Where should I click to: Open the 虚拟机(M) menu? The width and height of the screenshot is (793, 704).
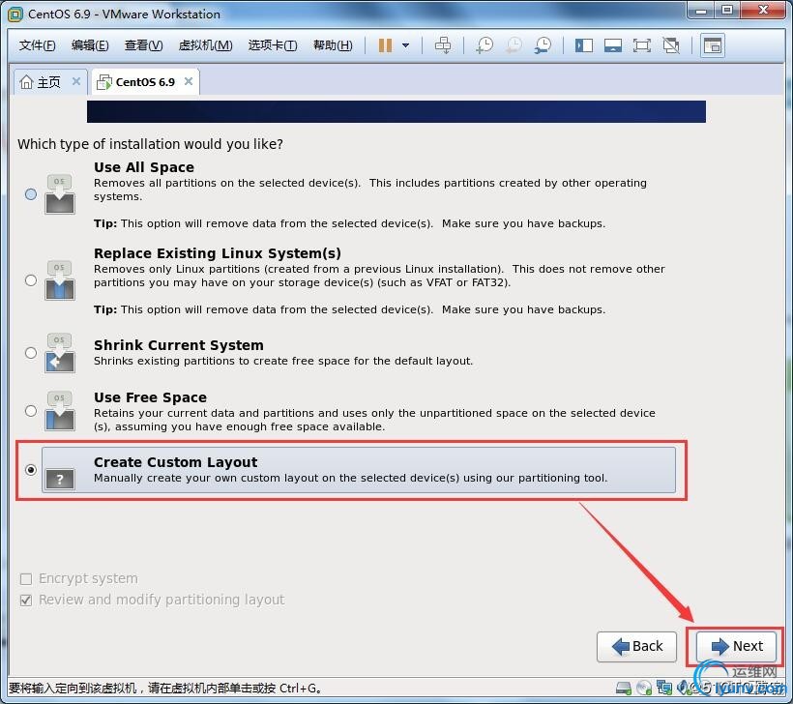pyautogui.click(x=205, y=45)
